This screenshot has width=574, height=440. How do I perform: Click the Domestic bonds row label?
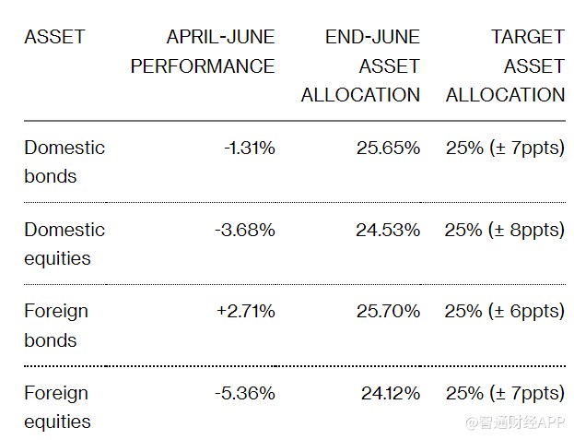click(64, 161)
